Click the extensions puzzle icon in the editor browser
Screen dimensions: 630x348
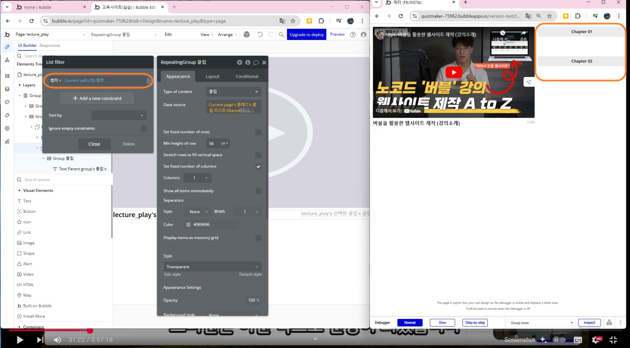[x=321, y=21]
